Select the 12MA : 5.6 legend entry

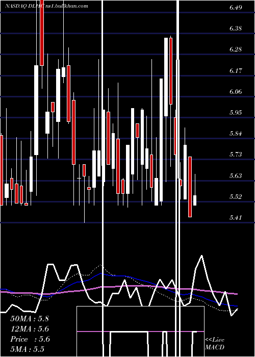(x=30, y=329)
